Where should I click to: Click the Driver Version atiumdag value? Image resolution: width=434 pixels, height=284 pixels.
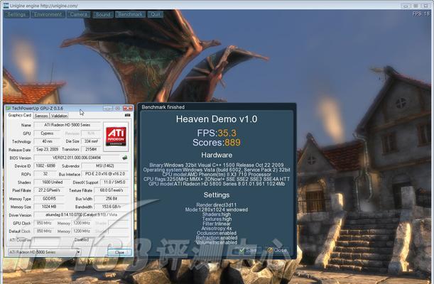[x=81, y=215]
